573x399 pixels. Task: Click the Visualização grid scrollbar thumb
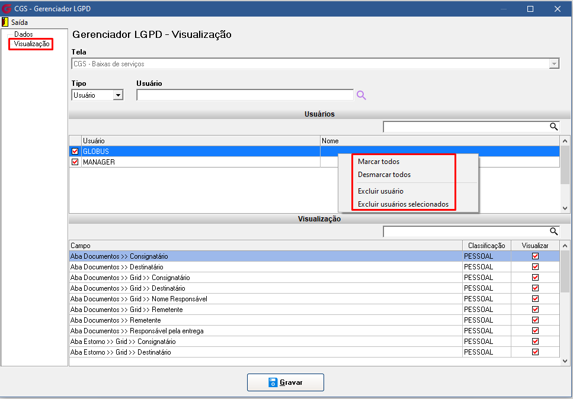click(565, 272)
